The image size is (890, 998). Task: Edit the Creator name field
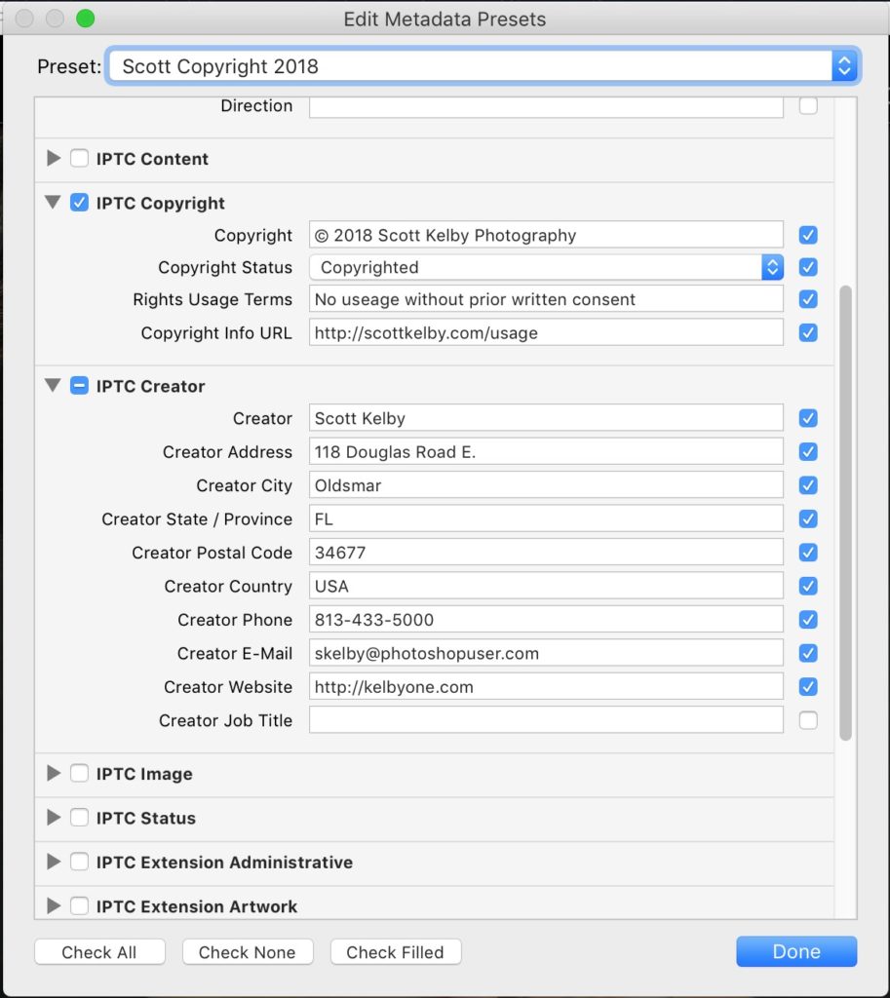[546, 418]
